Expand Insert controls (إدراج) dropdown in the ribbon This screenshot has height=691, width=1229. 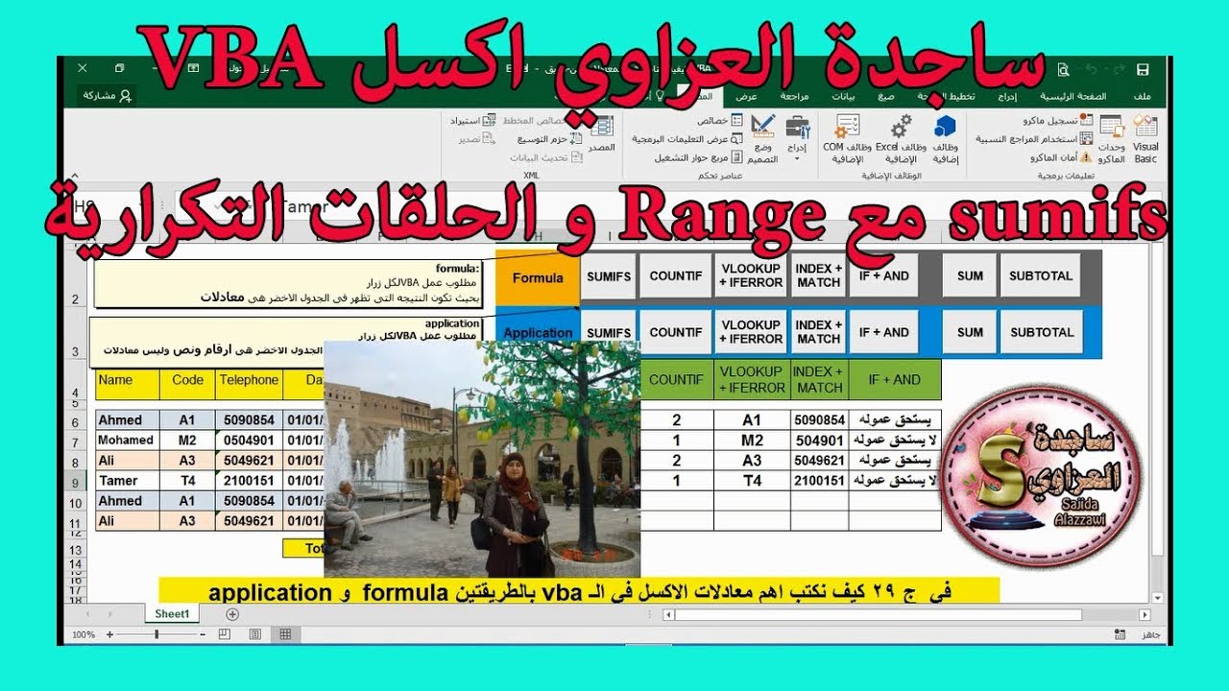(x=797, y=140)
